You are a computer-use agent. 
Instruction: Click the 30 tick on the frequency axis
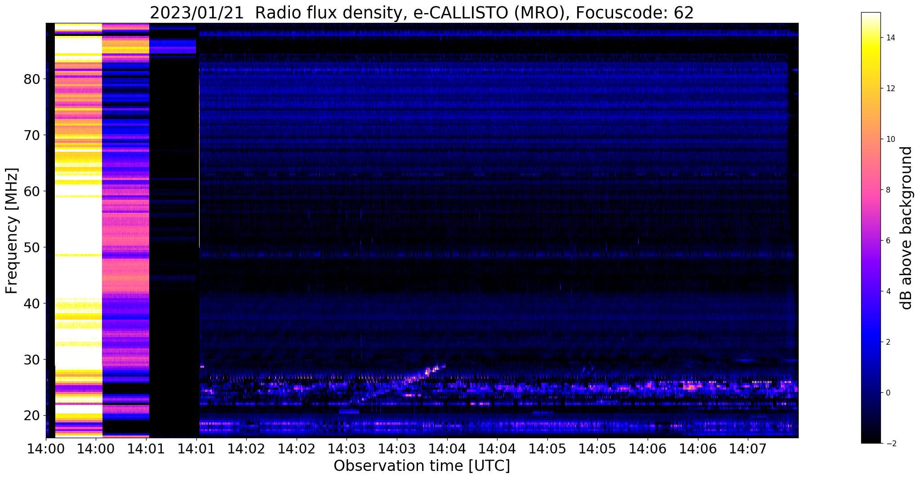pos(32,360)
